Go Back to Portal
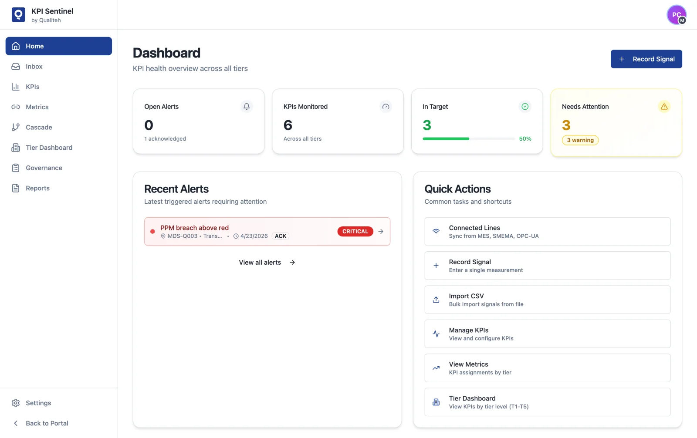This screenshot has height=438, width=697. click(59, 423)
